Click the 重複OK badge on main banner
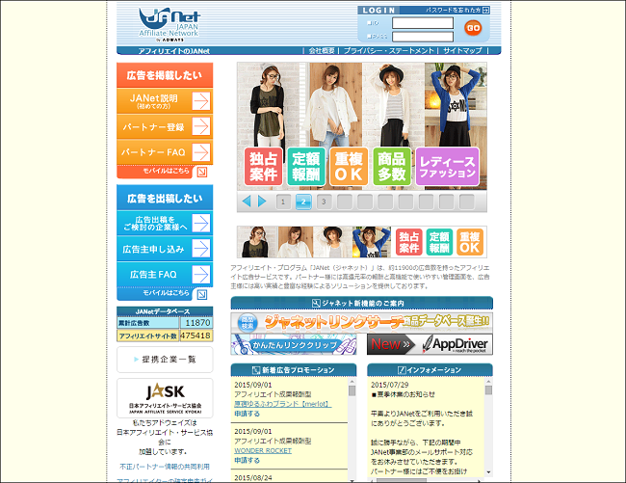Image resolution: width=626 pixels, height=483 pixels. 349,167
